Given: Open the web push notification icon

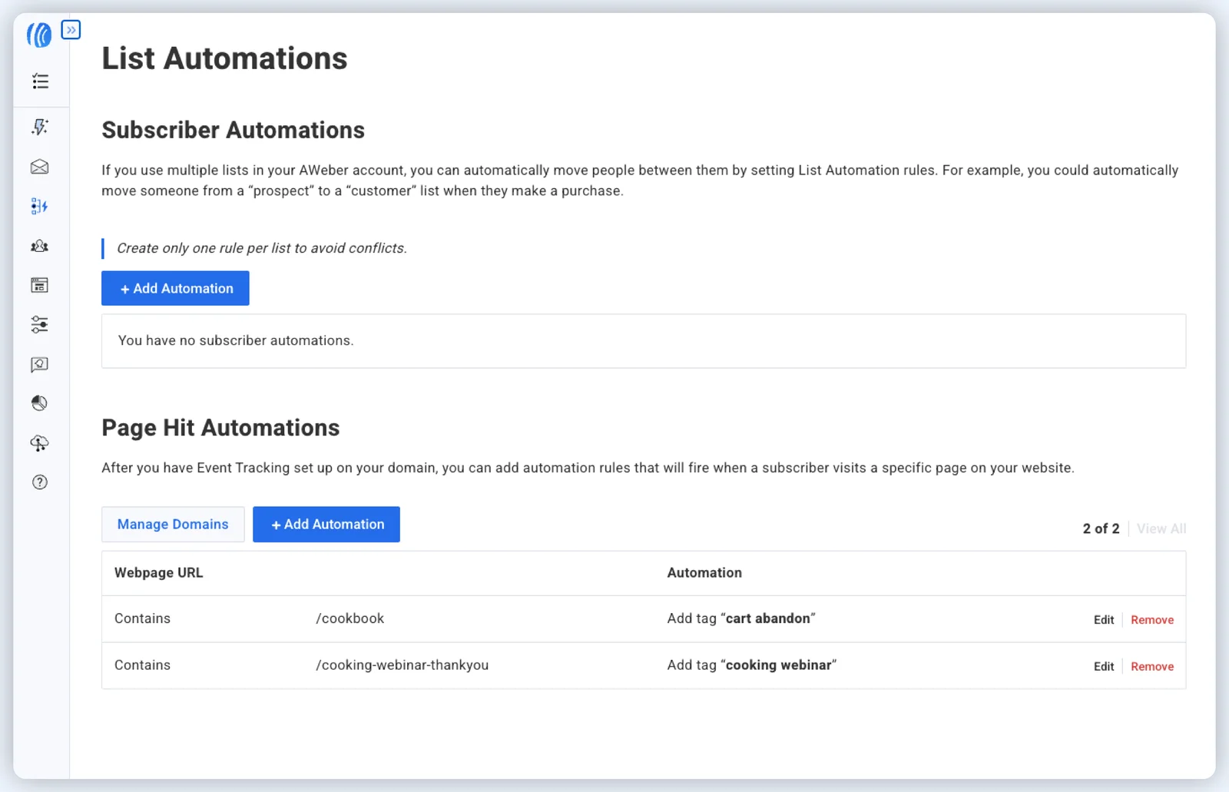Looking at the screenshot, I should (40, 365).
